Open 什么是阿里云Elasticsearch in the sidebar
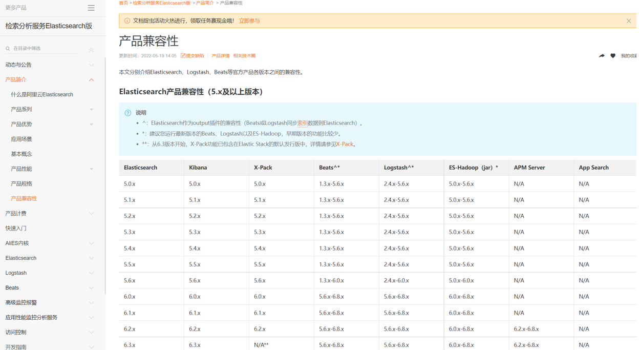 click(x=42, y=95)
